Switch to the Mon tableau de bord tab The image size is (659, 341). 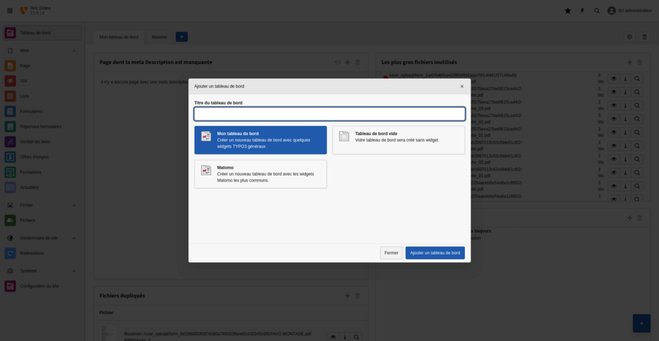(119, 37)
